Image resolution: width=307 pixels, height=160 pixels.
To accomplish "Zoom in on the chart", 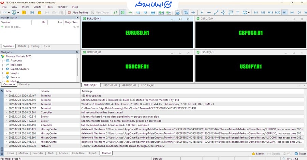I will pyautogui.click(x=138, y=13).
